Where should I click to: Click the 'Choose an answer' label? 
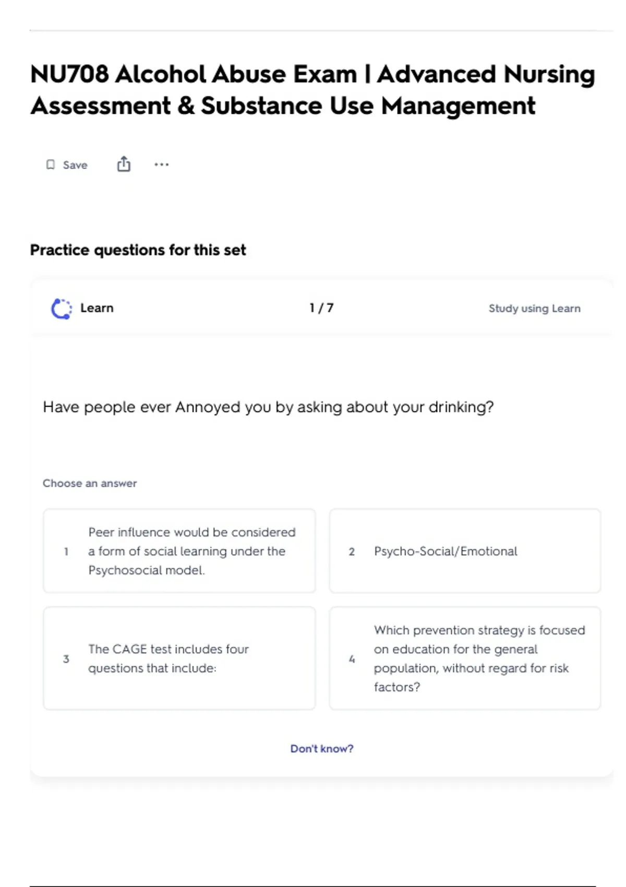point(90,483)
